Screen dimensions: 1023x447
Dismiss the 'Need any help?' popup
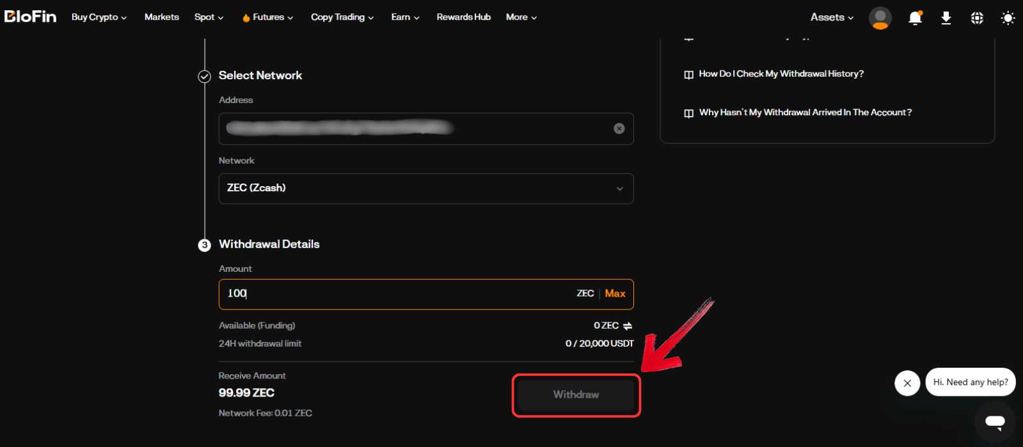(907, 383)
